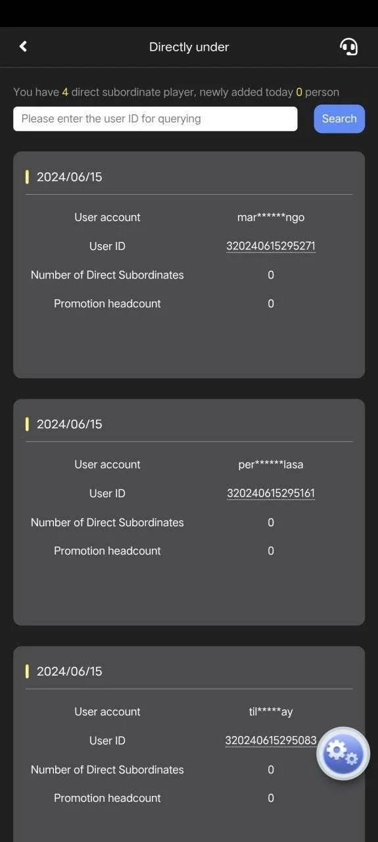Tap the second card's 2024/06/15 date header
The width and height of the screenshot is (378, 842).
coord(69,424)
